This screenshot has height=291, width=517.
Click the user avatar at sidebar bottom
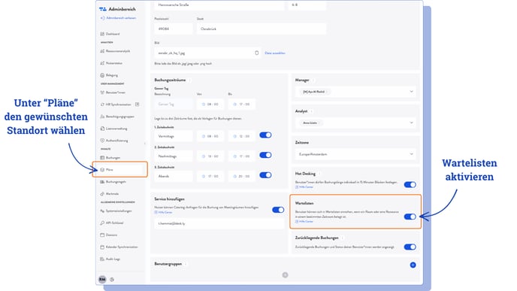(102, 280)
